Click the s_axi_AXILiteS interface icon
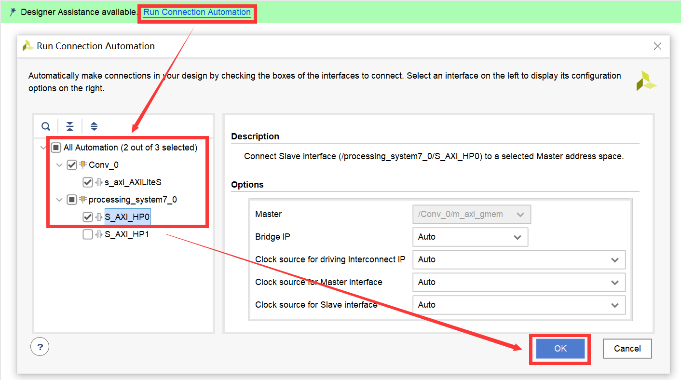The height and width of the screenshot is (380, 681). click(x=99, y=183)
